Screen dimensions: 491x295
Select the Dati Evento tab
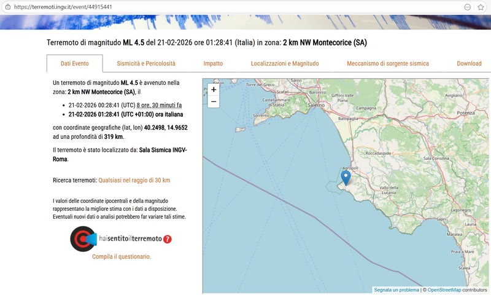[x=74, y=63]
